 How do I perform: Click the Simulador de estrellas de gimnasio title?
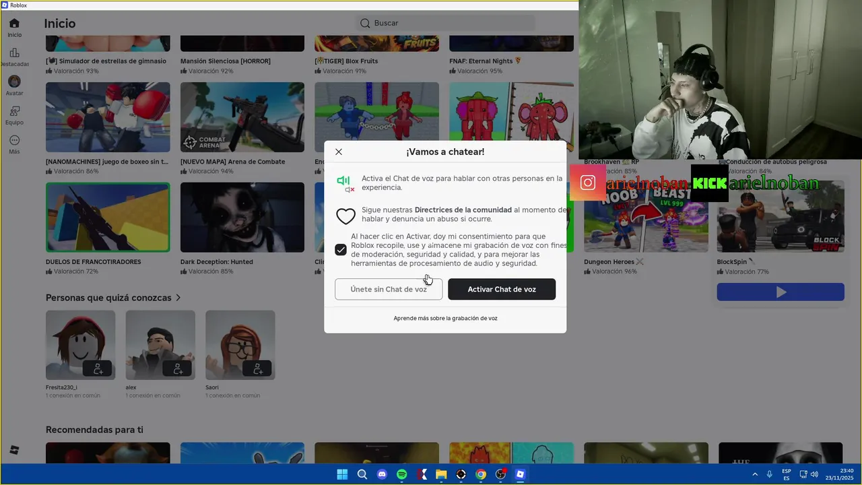(x=106, y=61)
